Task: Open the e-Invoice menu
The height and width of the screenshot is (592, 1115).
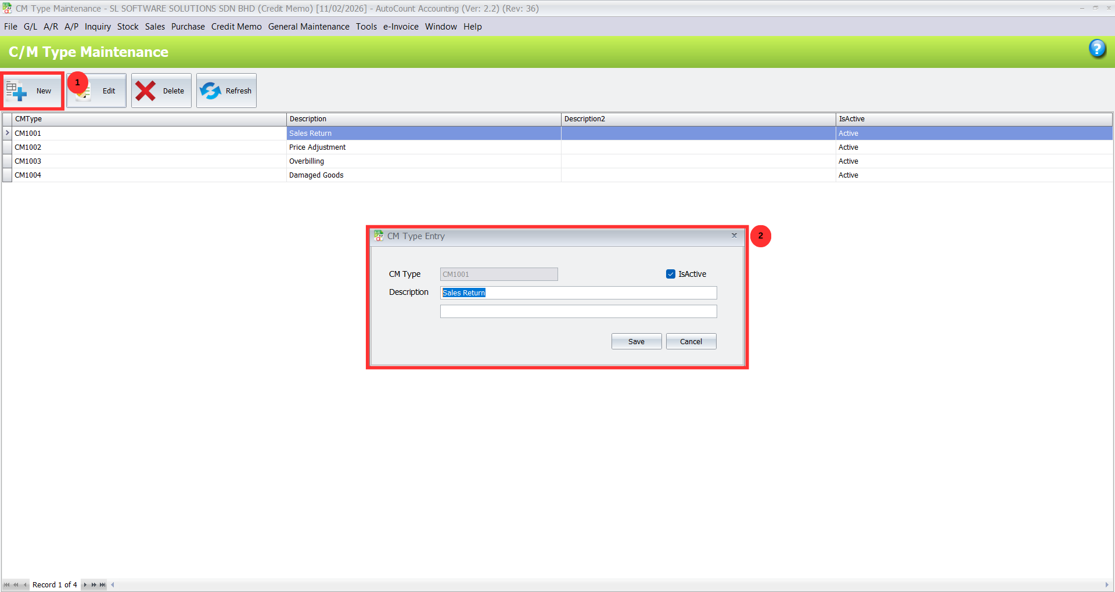Action: coord(400,26)
